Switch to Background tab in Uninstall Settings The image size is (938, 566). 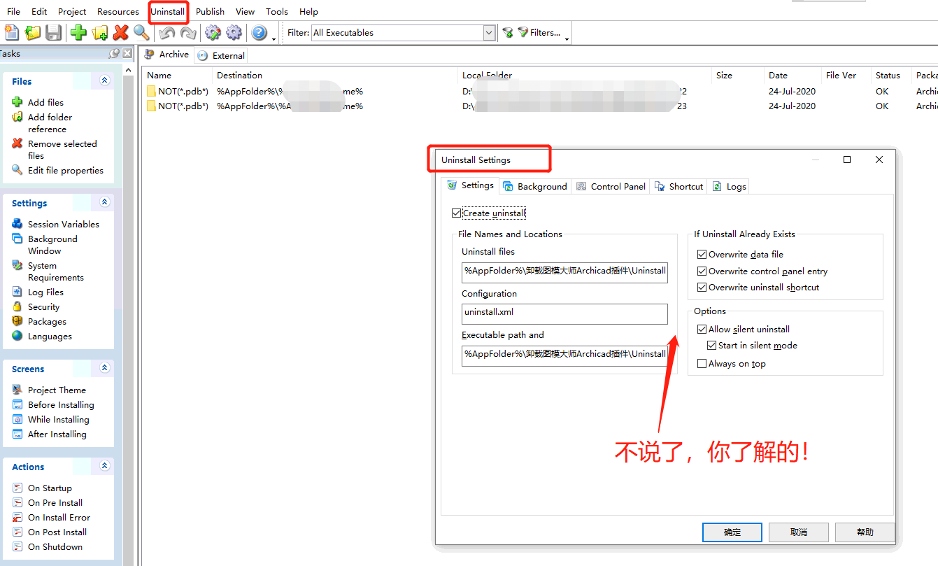pos(535,186)
